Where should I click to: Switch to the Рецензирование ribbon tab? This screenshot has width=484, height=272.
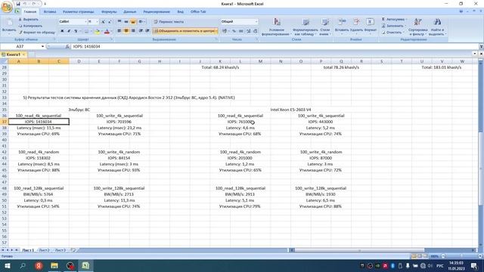coord(157,12)
